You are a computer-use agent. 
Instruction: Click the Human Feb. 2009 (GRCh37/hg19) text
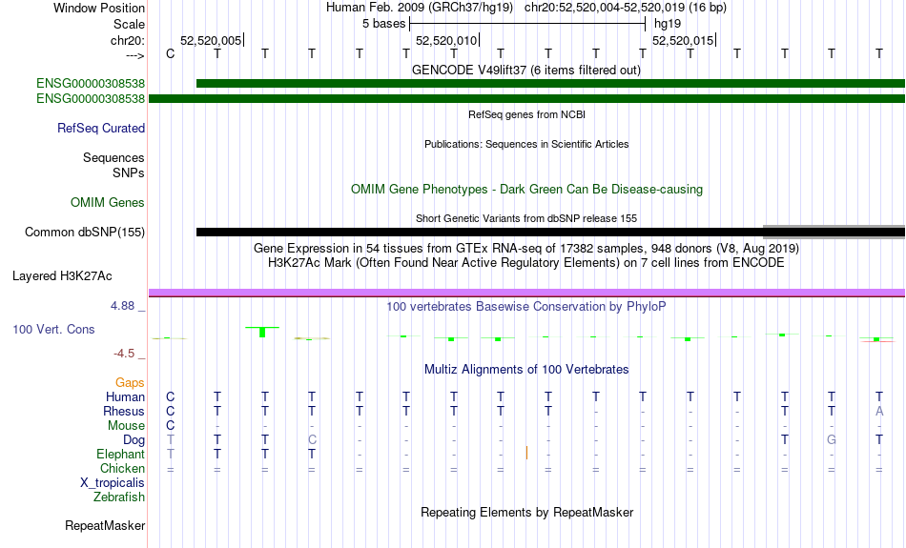tap(420, 8)
